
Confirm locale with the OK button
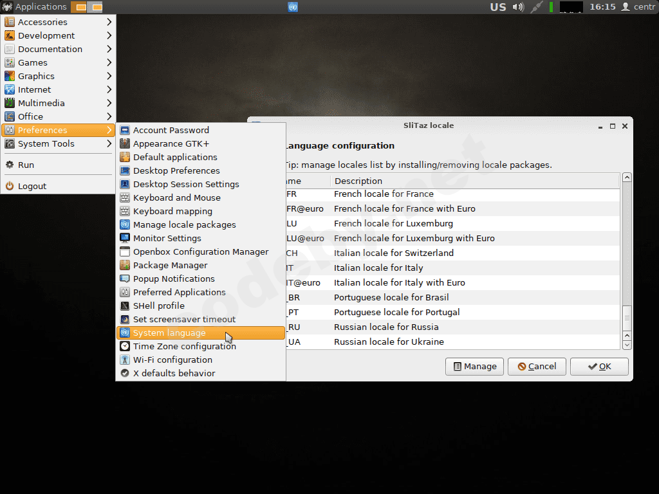click(599, 366)
